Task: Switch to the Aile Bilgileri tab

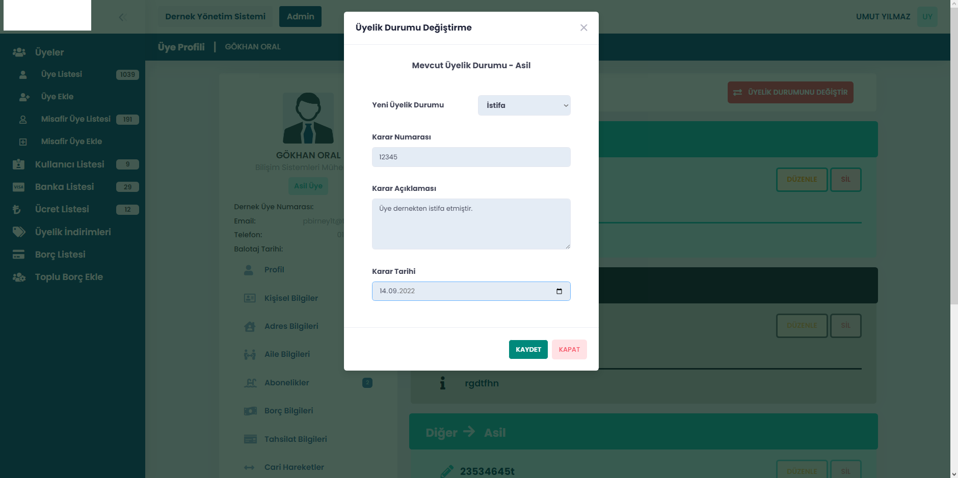Action: [287, 354]
